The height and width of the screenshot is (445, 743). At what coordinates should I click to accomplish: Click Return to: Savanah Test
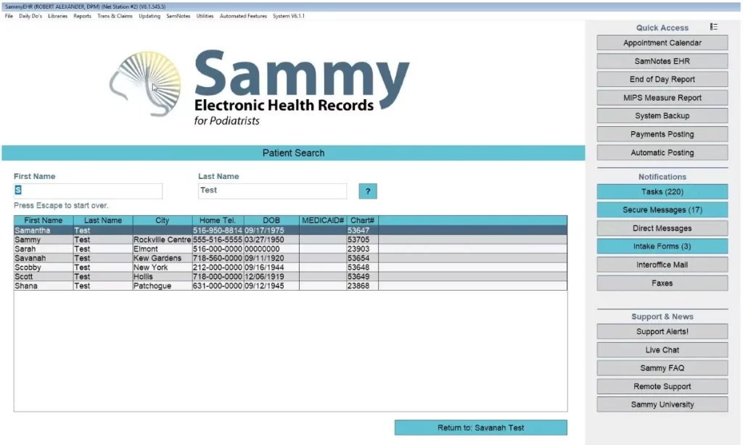pos(480,427)
